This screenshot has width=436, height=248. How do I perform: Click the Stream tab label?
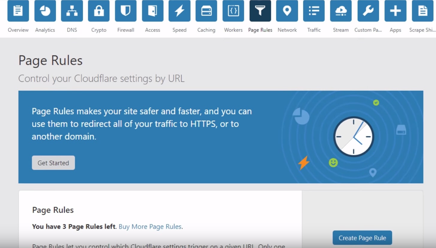[x=341, y=30]
